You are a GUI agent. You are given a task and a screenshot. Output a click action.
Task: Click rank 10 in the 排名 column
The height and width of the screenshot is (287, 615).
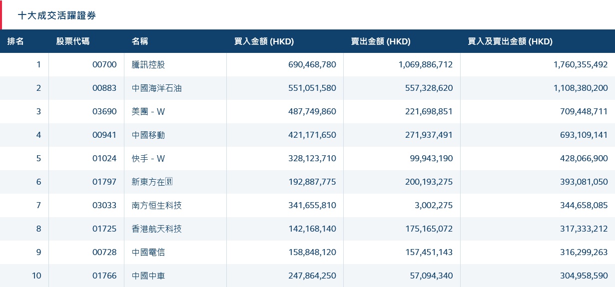pyautogui.click(x=36, y=276)
